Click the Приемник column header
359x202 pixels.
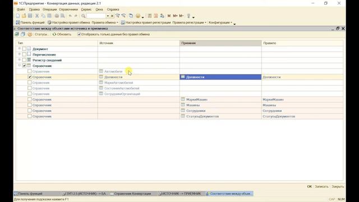click(220, 43)
